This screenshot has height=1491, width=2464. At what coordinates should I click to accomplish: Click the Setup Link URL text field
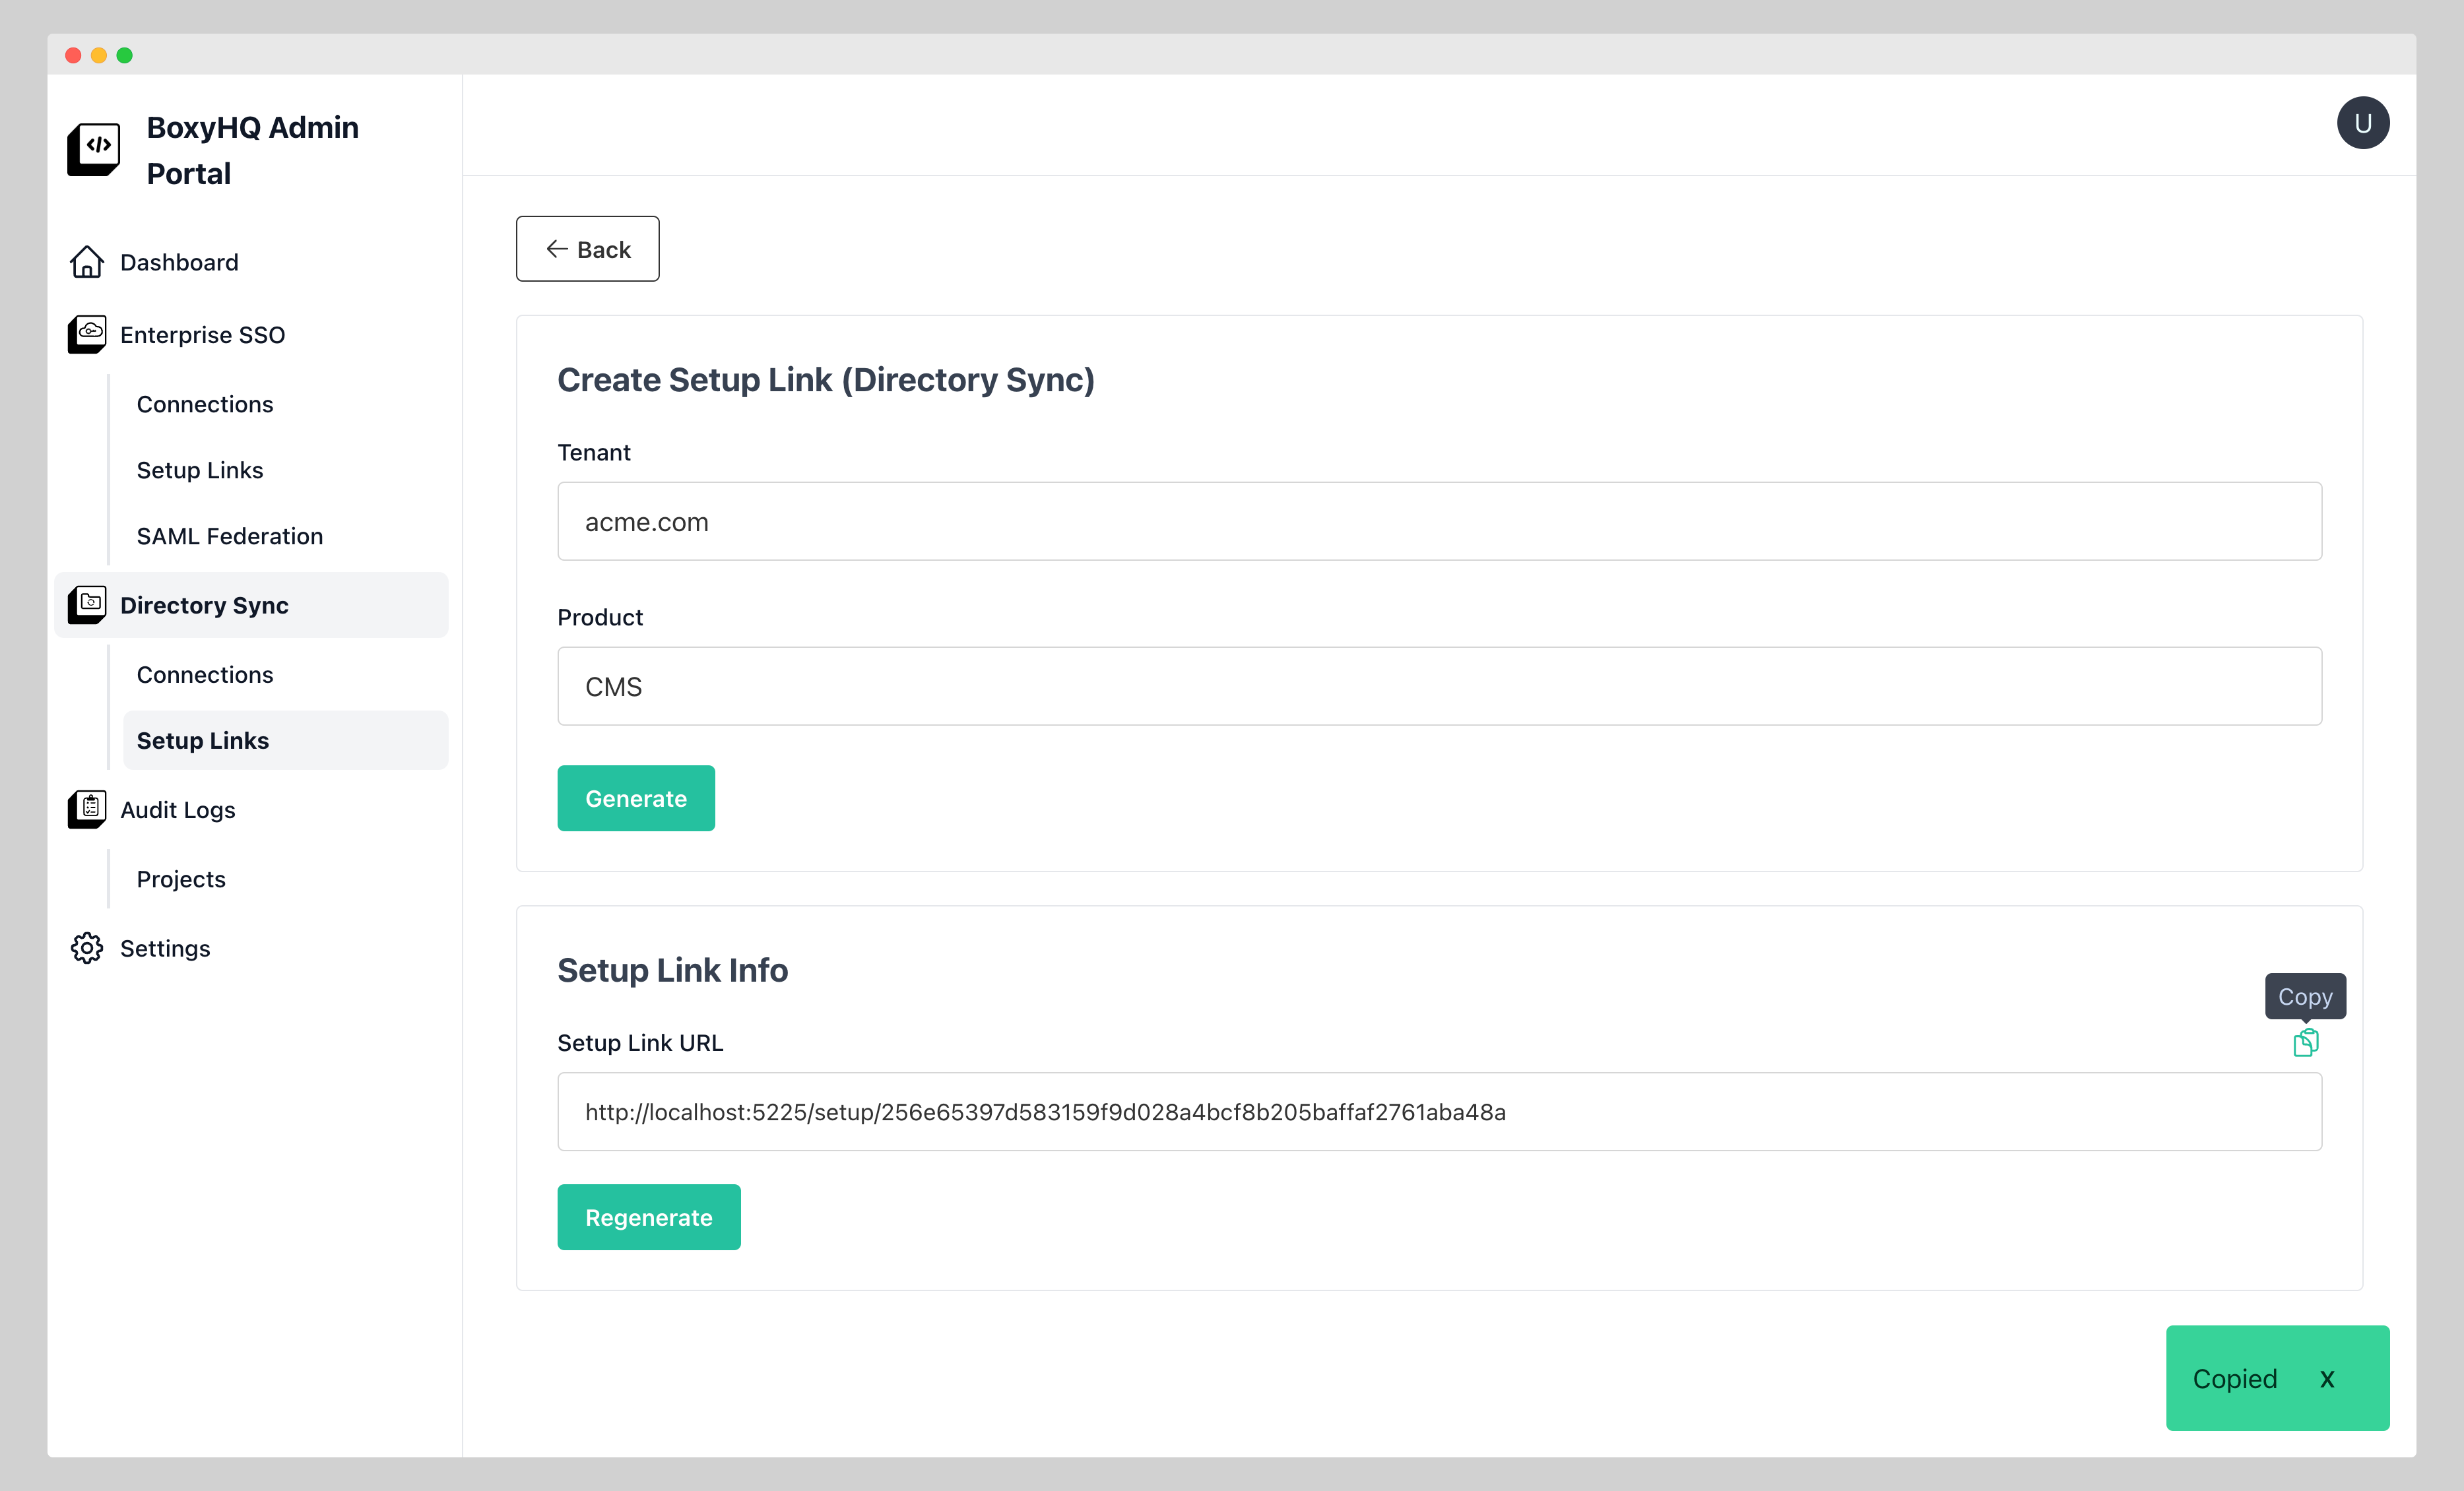point(1438,1111)
